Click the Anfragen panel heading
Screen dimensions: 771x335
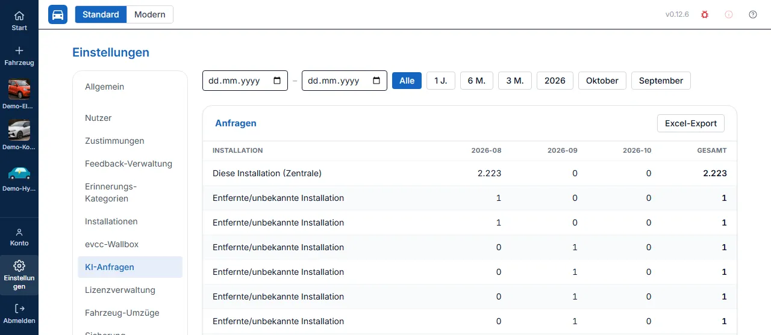236,123
